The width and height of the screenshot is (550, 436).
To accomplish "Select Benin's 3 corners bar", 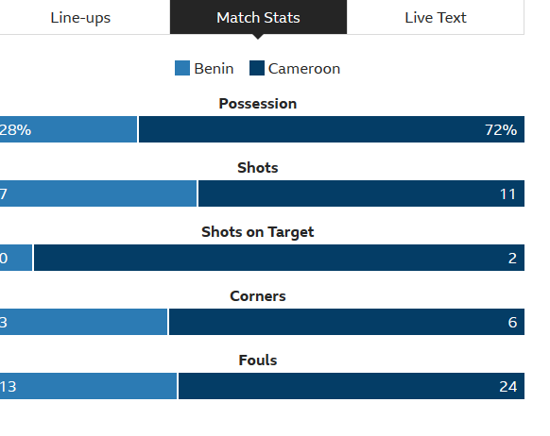I will click(x=83, y=322).
